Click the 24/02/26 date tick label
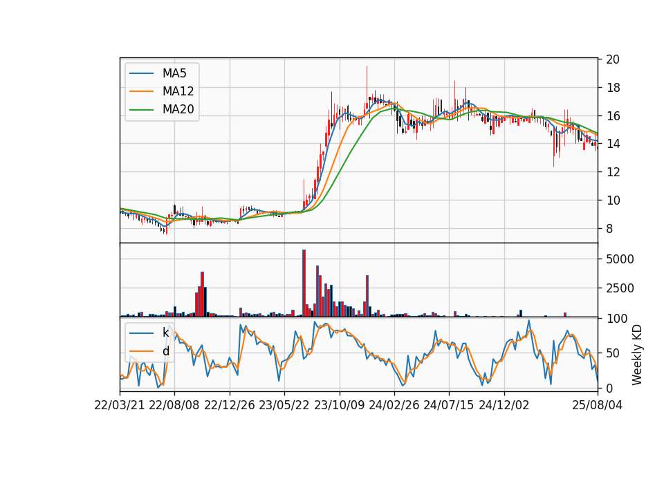Viewport: 664px width, 477px height. [x=394, y=405]
